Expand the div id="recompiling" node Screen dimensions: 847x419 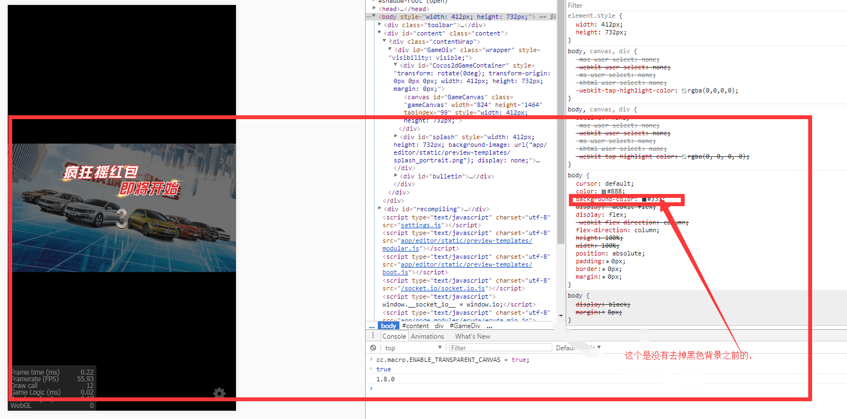[379, 208]
